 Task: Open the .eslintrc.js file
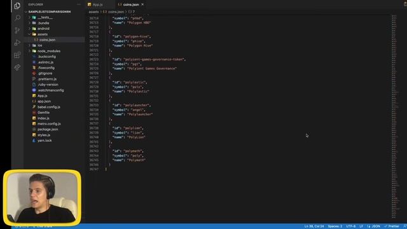click(x=45, y=62)
